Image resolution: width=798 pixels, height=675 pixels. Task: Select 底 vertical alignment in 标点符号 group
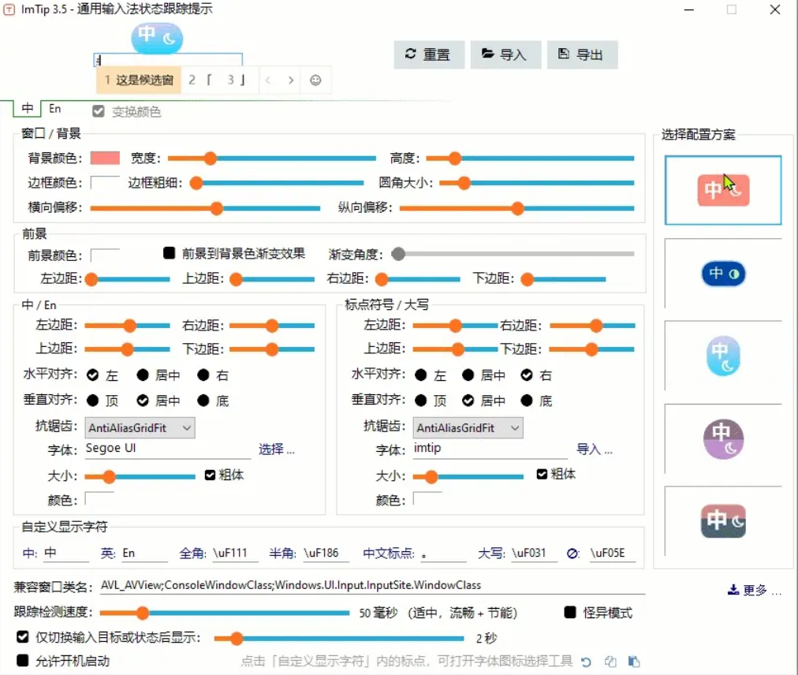pos(527,401)
